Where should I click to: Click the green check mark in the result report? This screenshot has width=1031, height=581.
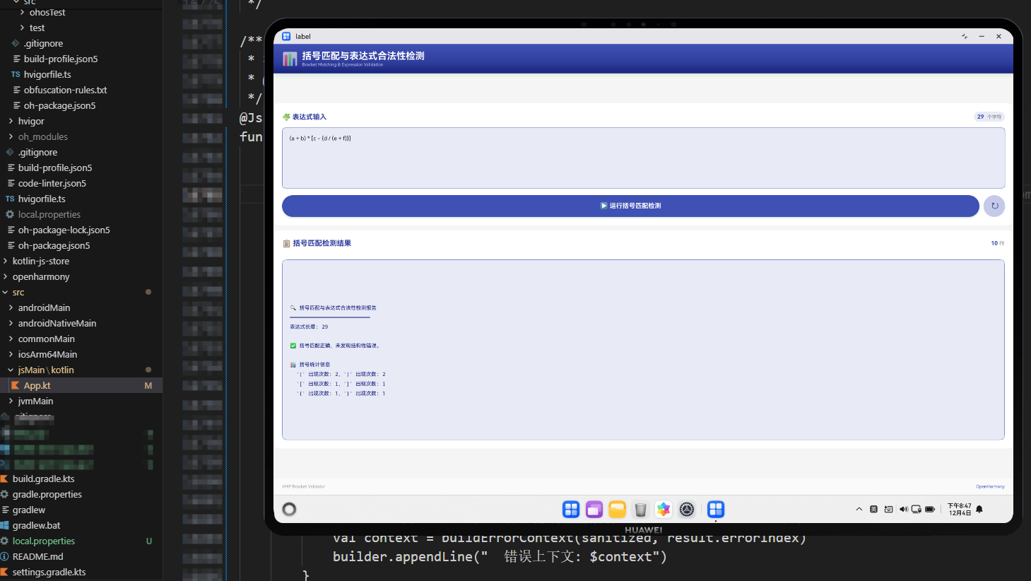(293, 346)
